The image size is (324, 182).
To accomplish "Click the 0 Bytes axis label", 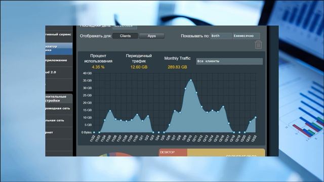I will pyautogui.click(x=87, y=132).
